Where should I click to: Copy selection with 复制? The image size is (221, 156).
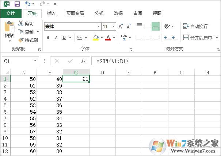(26, 32)
